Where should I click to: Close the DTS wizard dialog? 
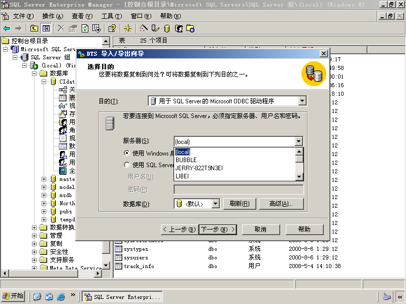pos(324,54)
